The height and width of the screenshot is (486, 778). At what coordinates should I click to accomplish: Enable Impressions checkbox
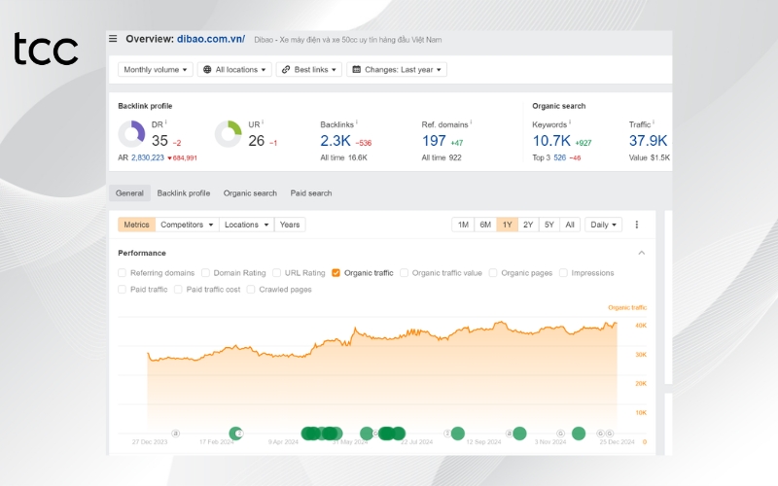[563, 273]
